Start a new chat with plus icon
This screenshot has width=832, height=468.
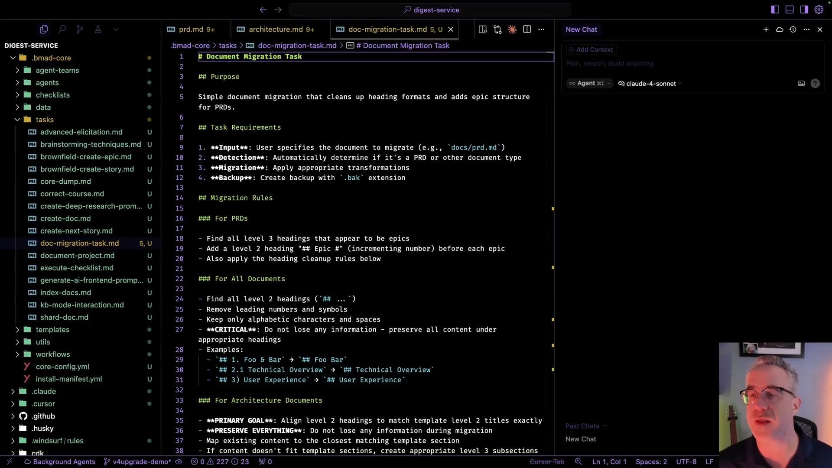766,29
